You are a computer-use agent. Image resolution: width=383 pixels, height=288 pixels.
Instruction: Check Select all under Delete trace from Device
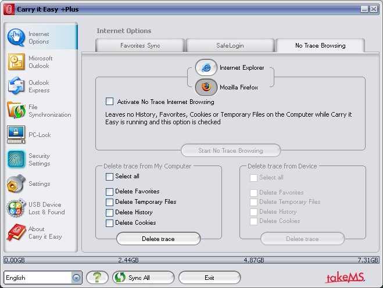point(253,178)
